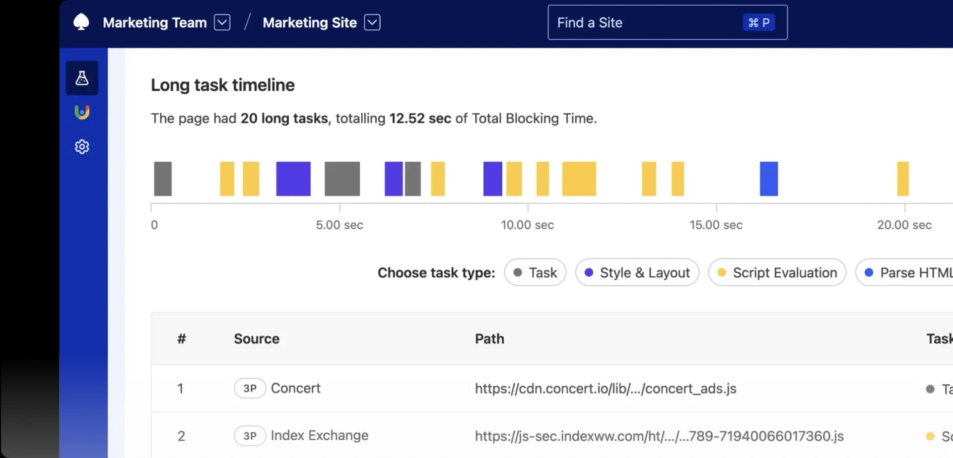
Task: Click the spade logo icon in header
Action: tap(81, 22)
